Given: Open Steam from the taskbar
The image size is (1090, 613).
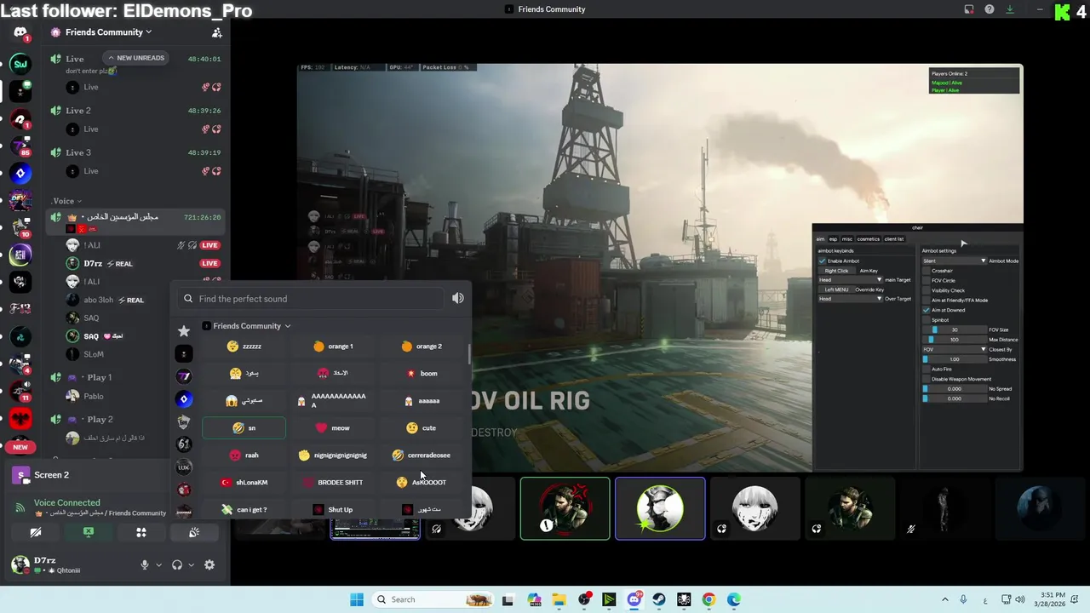Looking at the screenshot, I should [659, 599].
